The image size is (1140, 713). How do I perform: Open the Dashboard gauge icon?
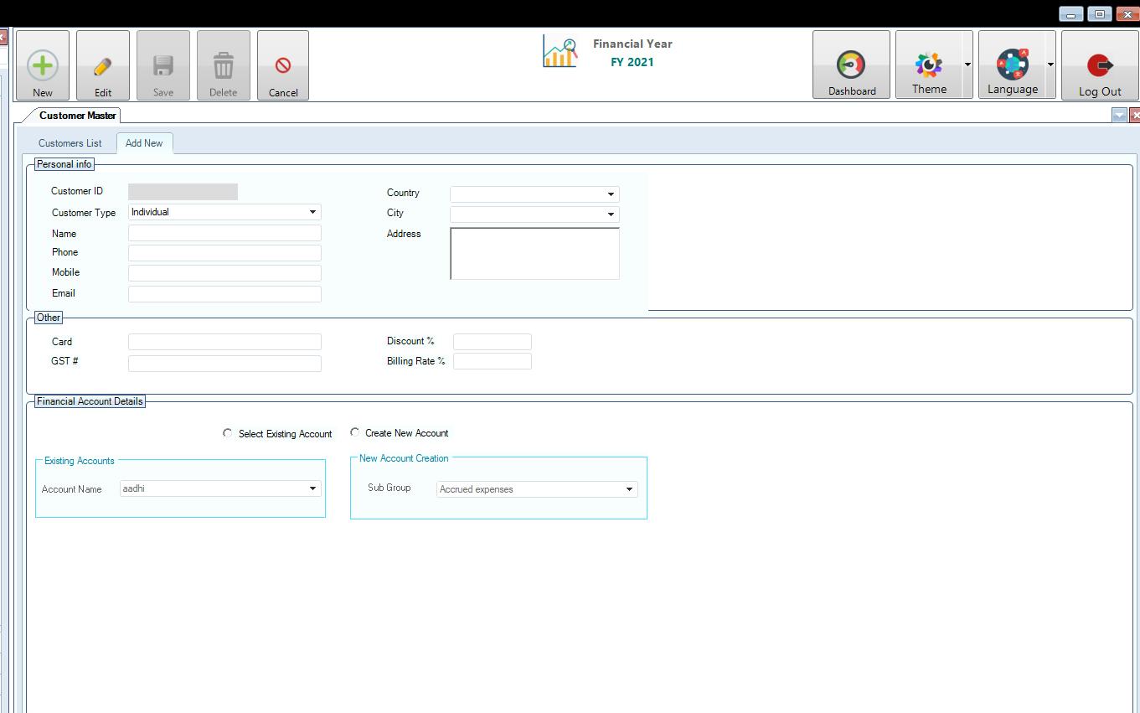point(851,65)
